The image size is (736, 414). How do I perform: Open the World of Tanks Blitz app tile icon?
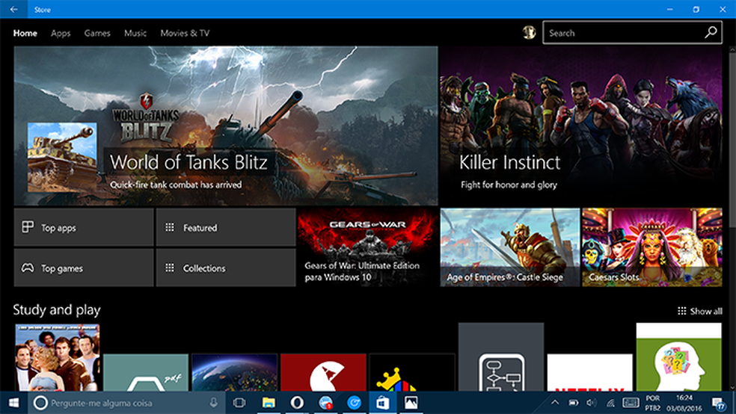62,158
